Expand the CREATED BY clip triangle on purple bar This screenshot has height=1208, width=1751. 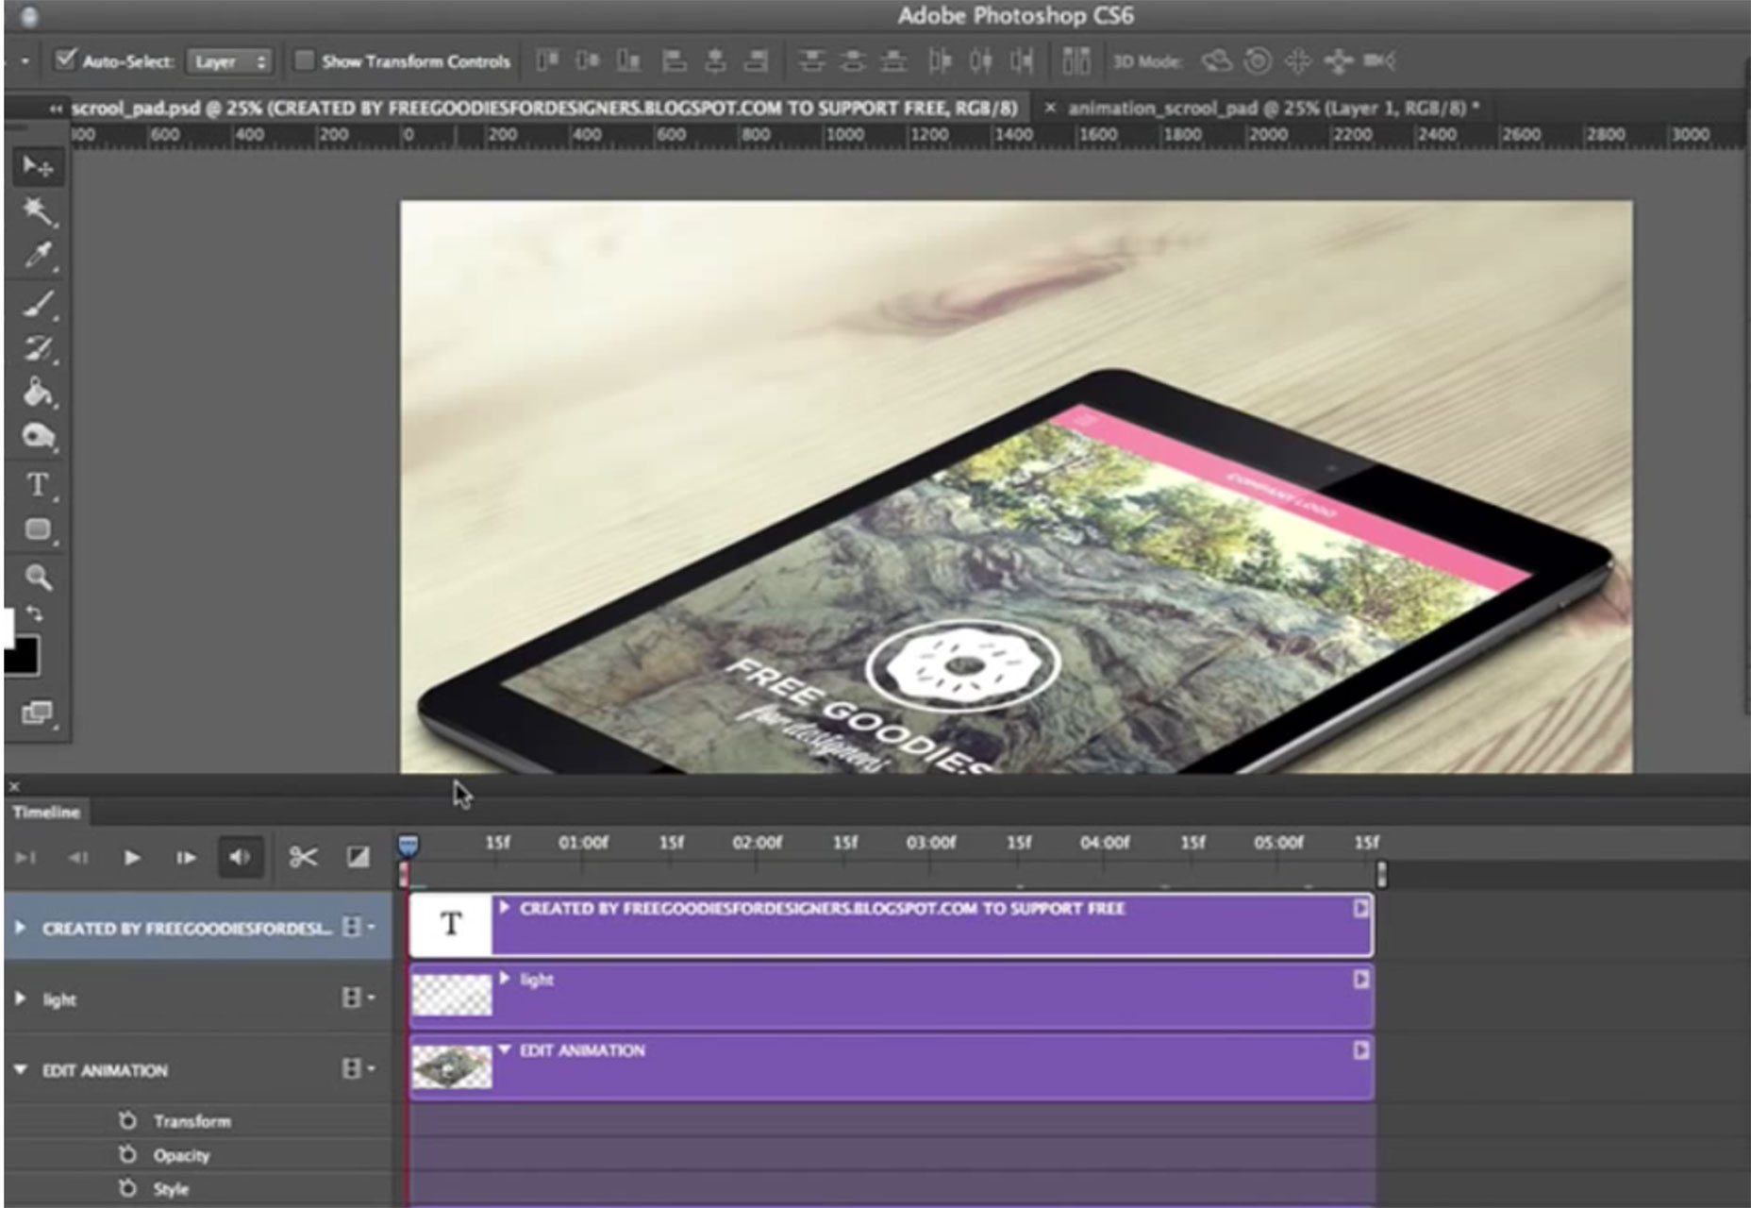(505, 908)
